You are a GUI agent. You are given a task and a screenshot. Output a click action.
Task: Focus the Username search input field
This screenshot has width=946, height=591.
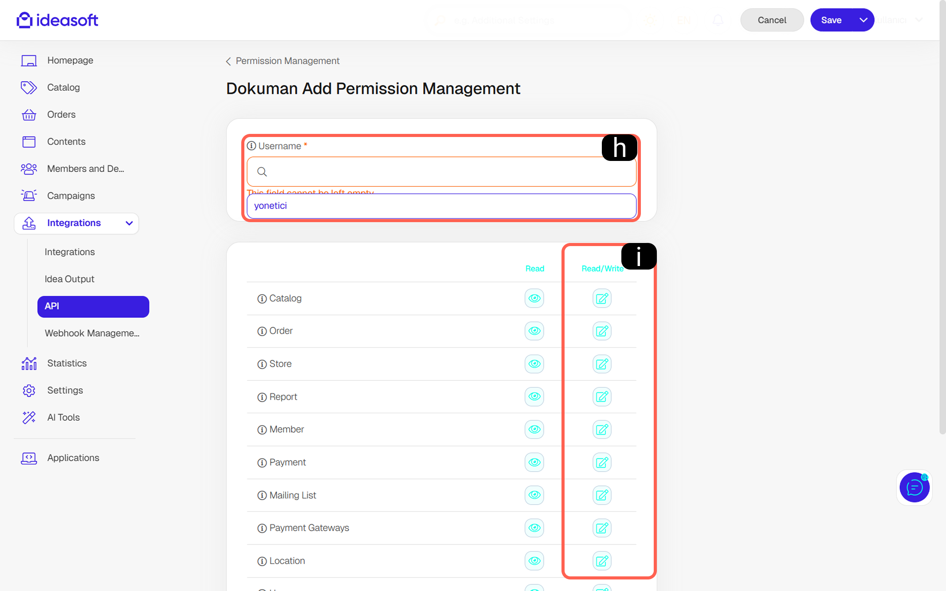[441, 172]
